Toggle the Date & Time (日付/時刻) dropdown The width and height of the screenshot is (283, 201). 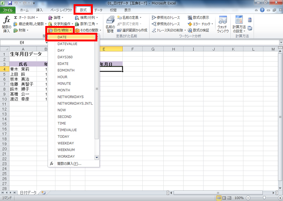tap(60, 30)
